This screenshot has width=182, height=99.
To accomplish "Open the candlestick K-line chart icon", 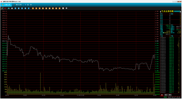I will click(x=9, y=8).
